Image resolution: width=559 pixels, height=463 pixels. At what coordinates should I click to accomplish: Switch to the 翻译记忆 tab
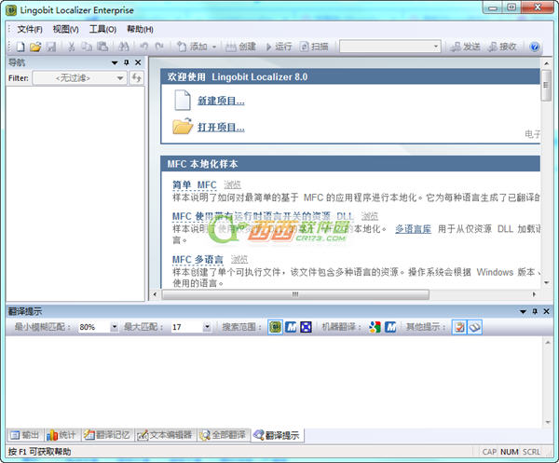point(107,435)
